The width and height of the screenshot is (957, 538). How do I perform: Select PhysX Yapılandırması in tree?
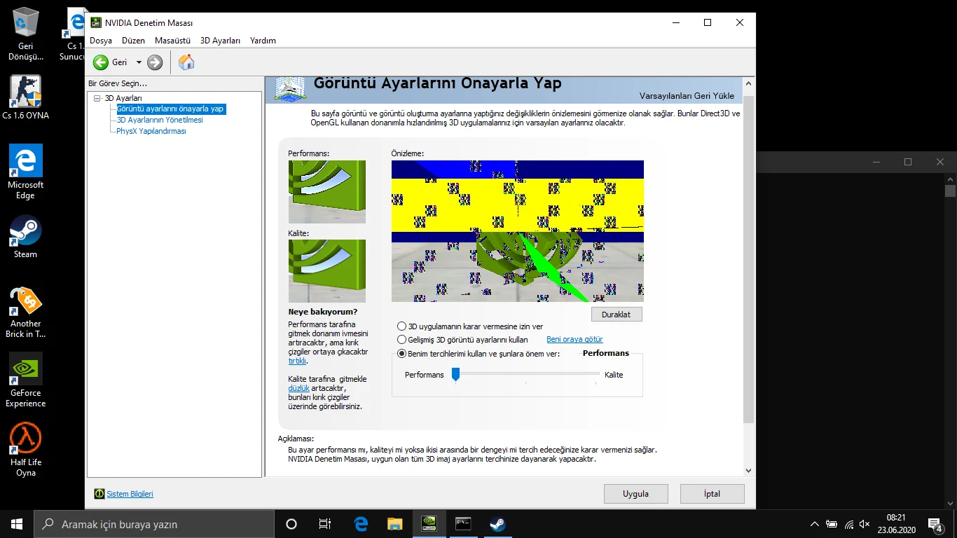tap(151, 131)
